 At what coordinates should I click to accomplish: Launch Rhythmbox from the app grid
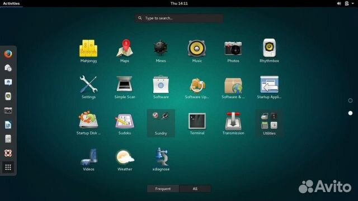pyautogui.click(x=269, y=51)
